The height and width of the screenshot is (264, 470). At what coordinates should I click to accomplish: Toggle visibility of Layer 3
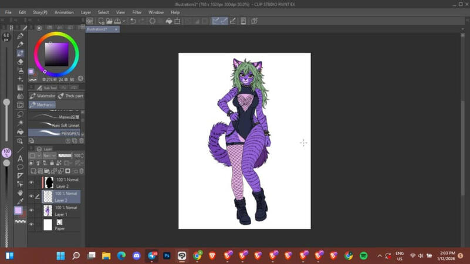click(x=31, y=197)
